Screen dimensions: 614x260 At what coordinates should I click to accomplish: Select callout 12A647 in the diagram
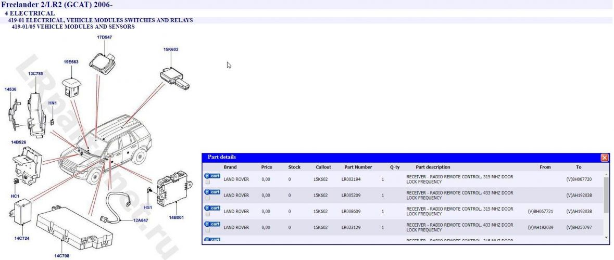141,220
